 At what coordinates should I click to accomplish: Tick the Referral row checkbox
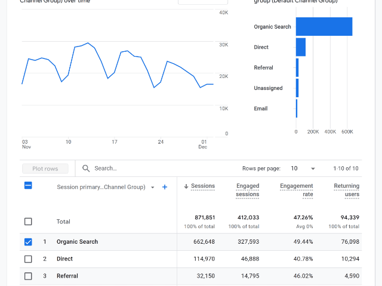tap(28, 276)
